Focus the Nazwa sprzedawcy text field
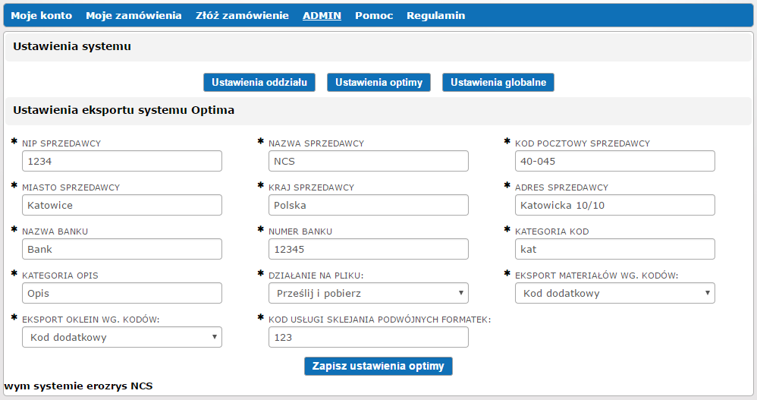Screen dimensions: 757x400 [x=368, y=161]
